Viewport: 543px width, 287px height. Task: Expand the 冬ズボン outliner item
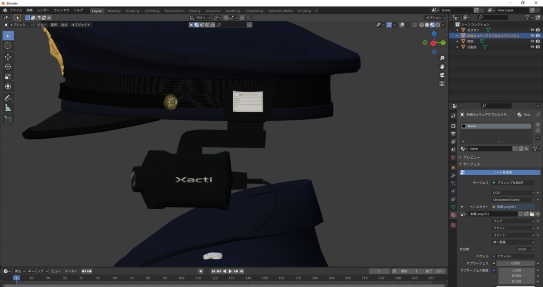coord(458,30)
